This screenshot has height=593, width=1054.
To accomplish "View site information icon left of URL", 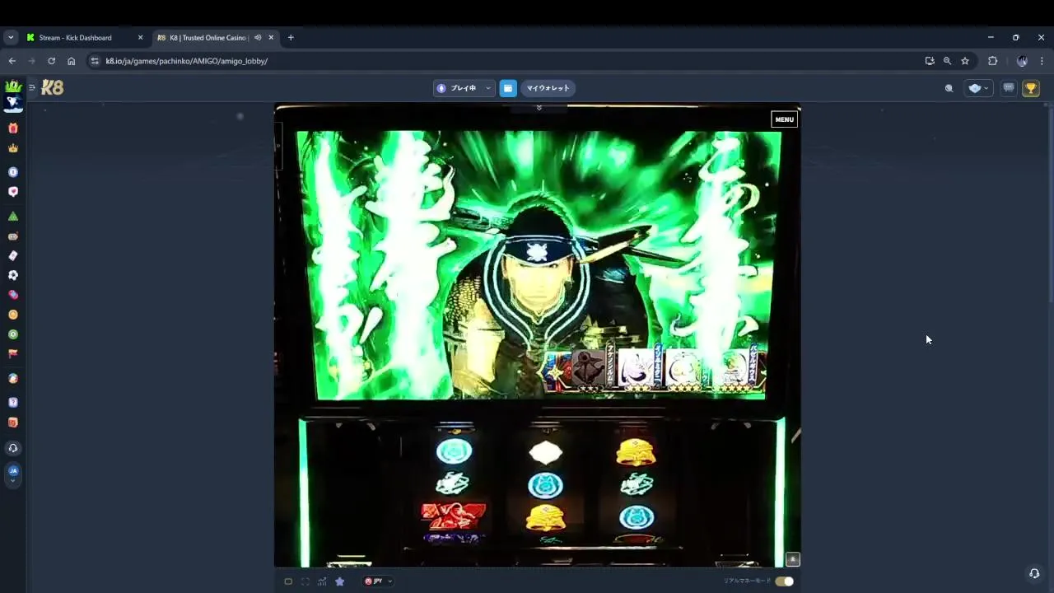I will click(95, 61).
